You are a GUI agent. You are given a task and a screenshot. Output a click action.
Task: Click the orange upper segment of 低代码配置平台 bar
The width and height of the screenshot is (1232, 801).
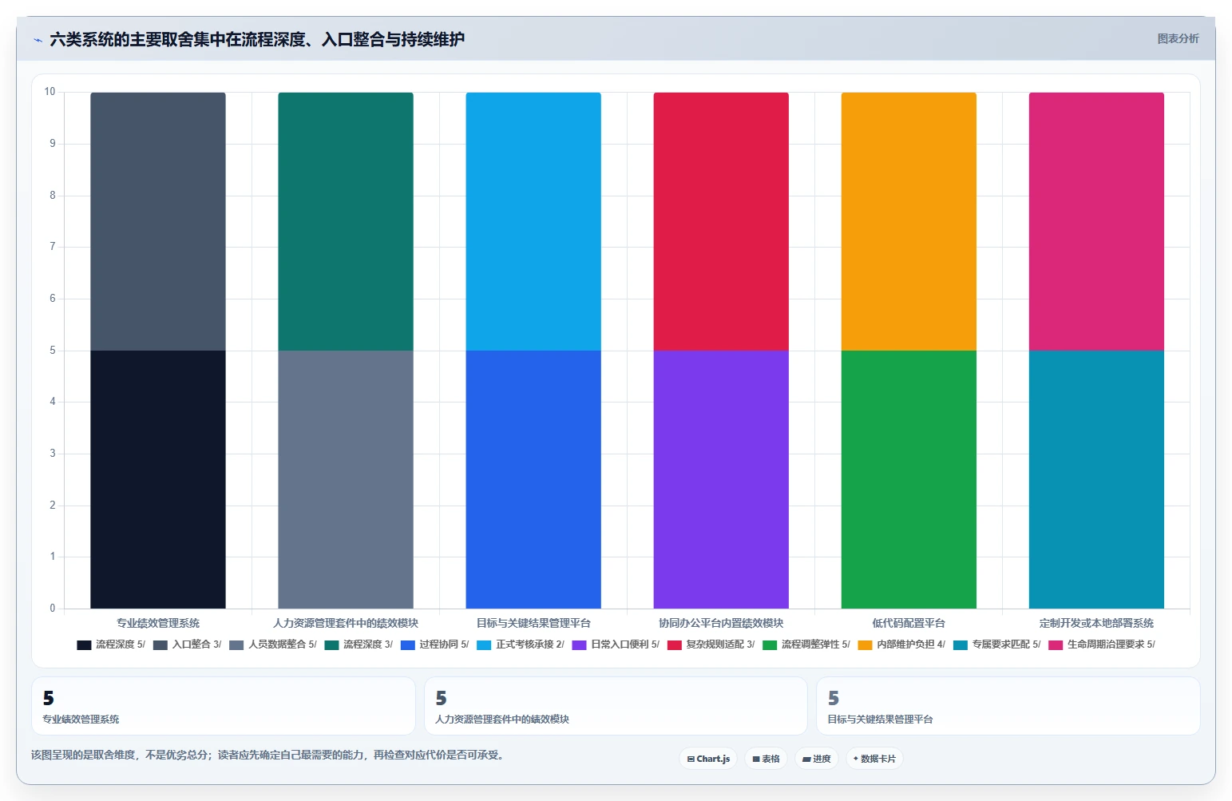click(909, 221)
